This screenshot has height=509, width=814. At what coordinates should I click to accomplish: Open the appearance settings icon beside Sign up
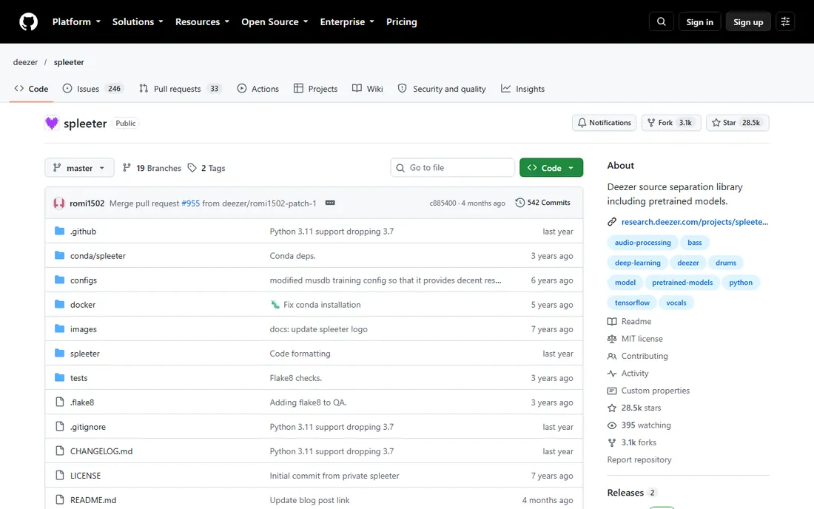785,21
